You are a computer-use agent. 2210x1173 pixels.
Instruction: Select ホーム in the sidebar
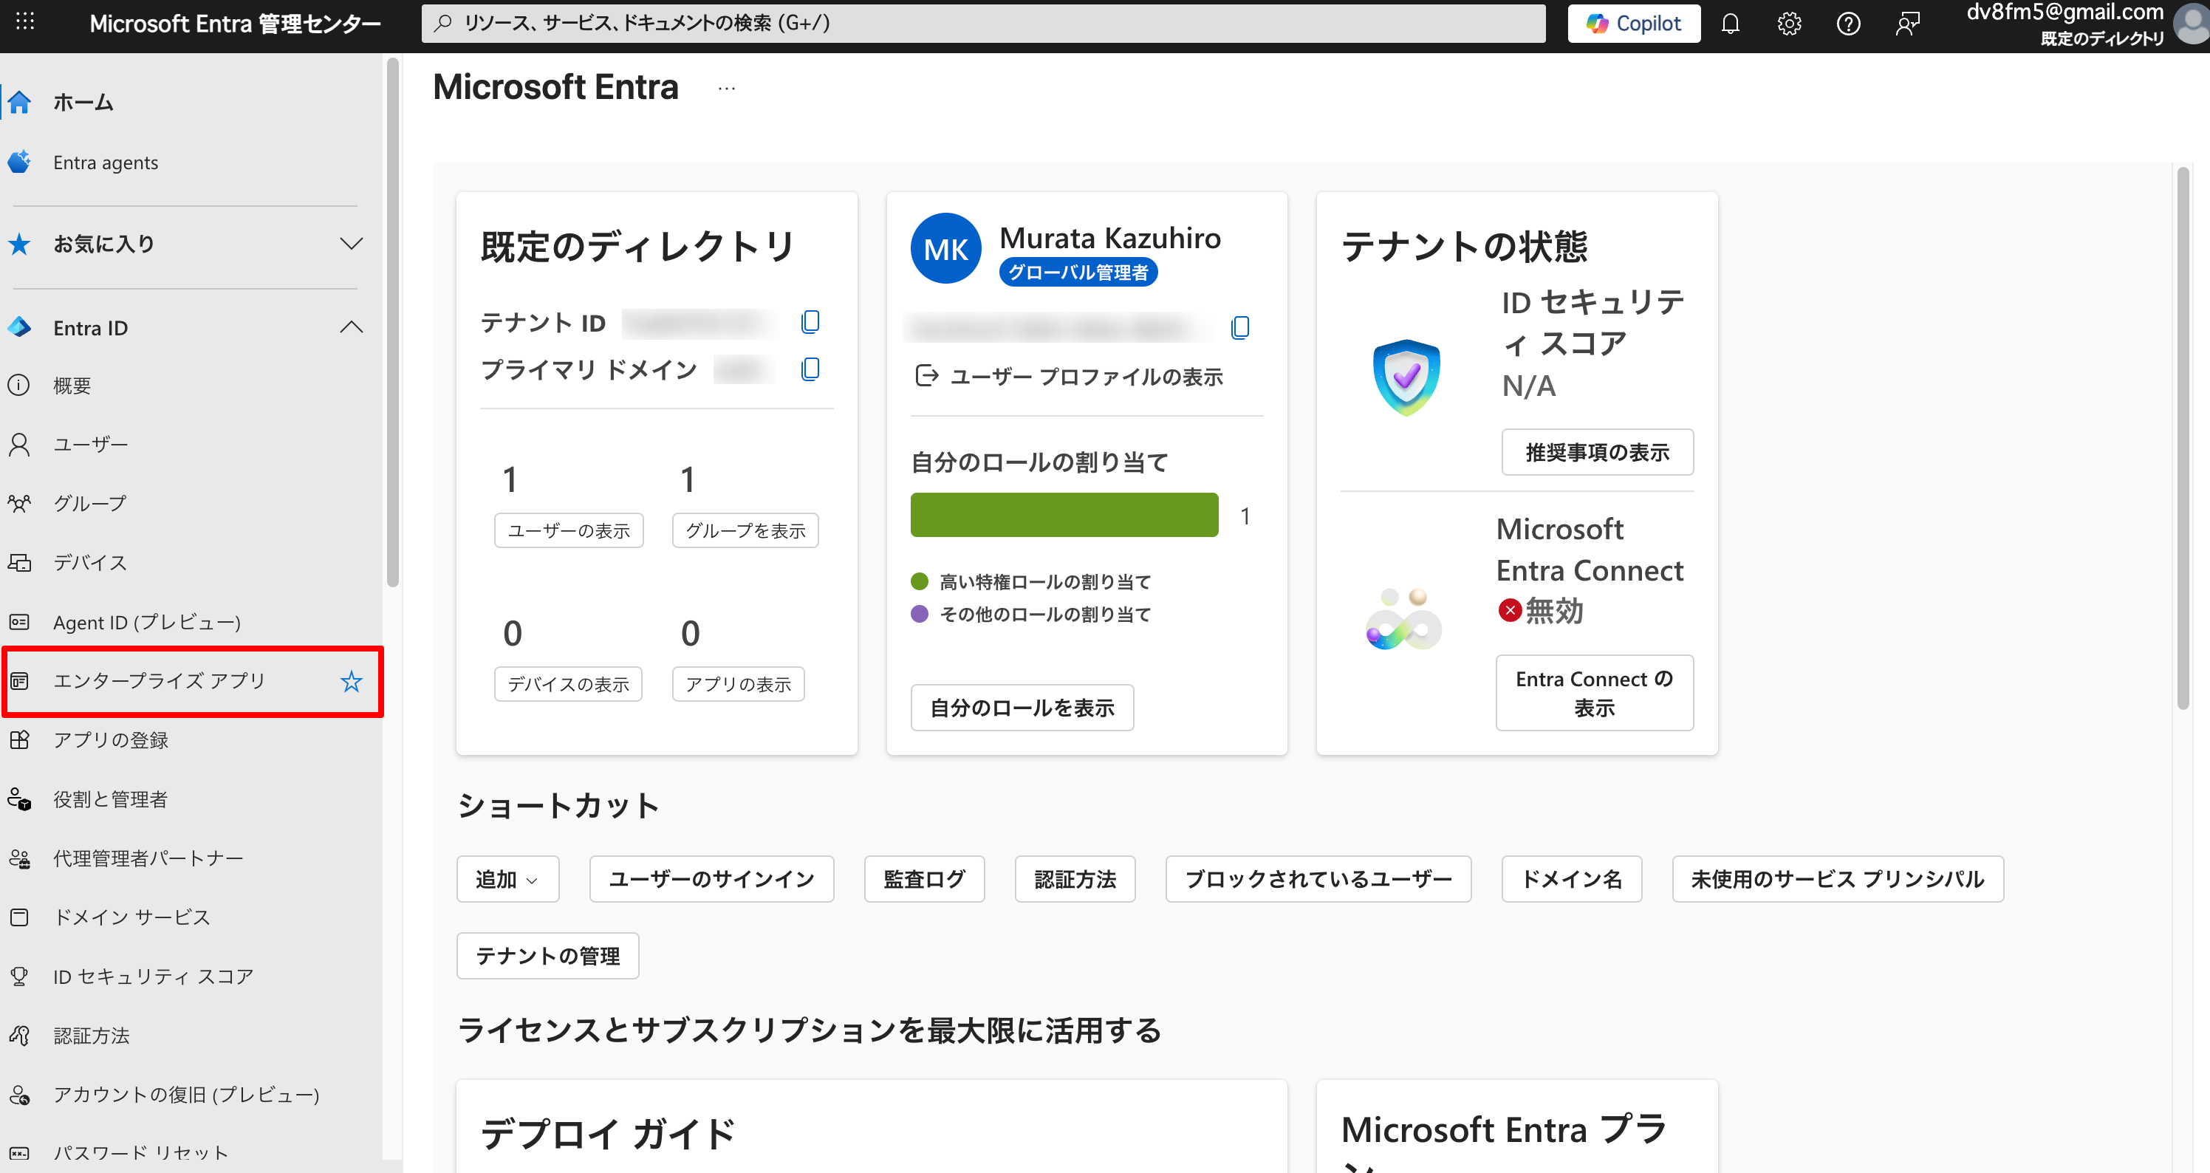pos(83,101)
